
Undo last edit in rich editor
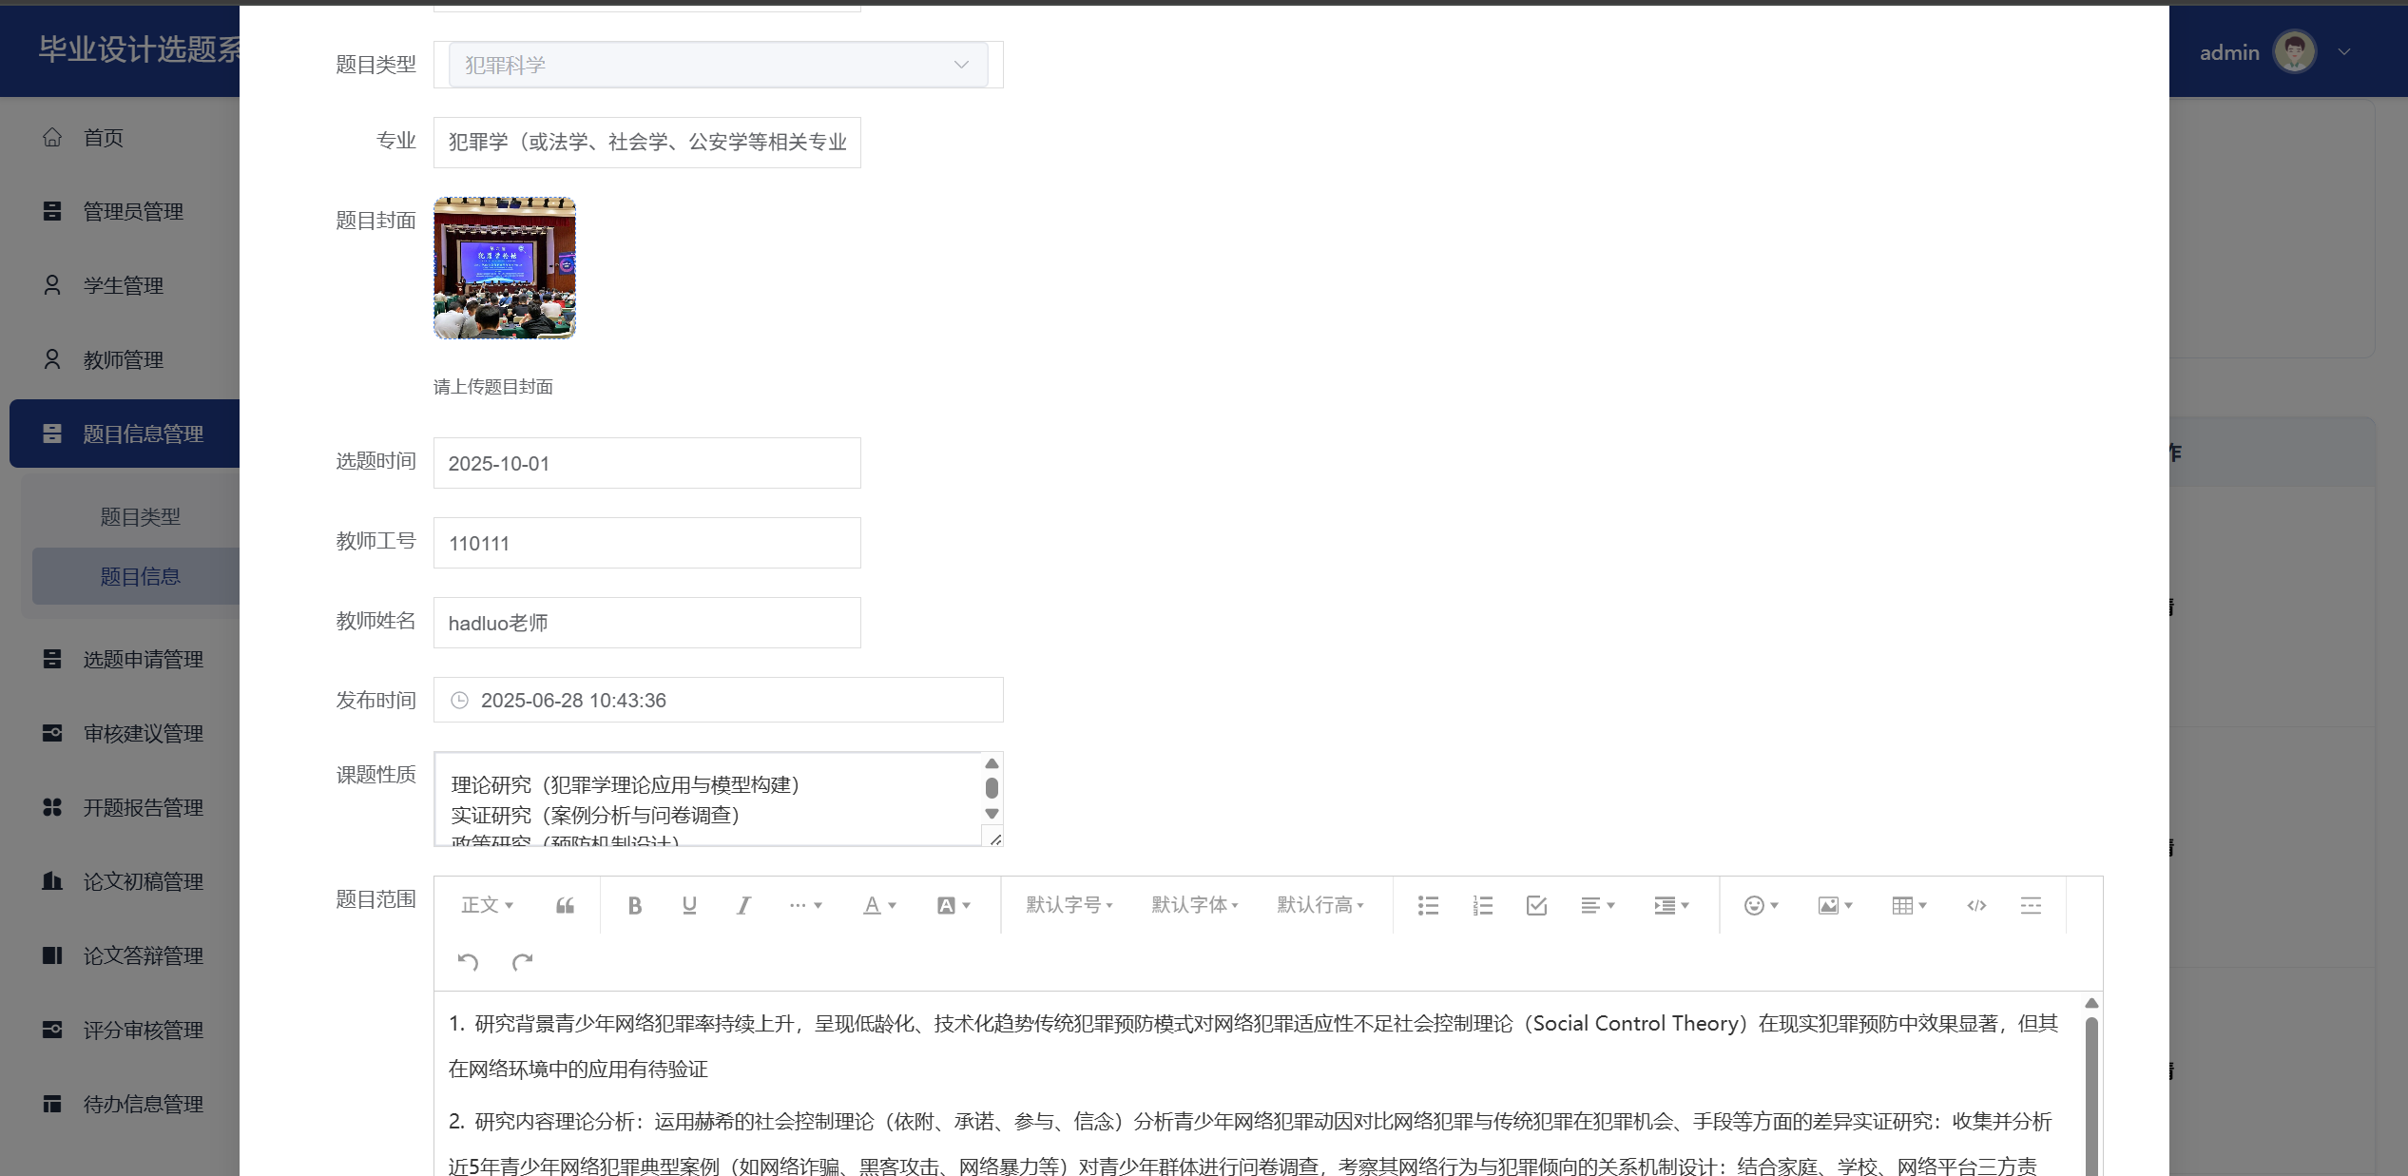click(468, 961)
